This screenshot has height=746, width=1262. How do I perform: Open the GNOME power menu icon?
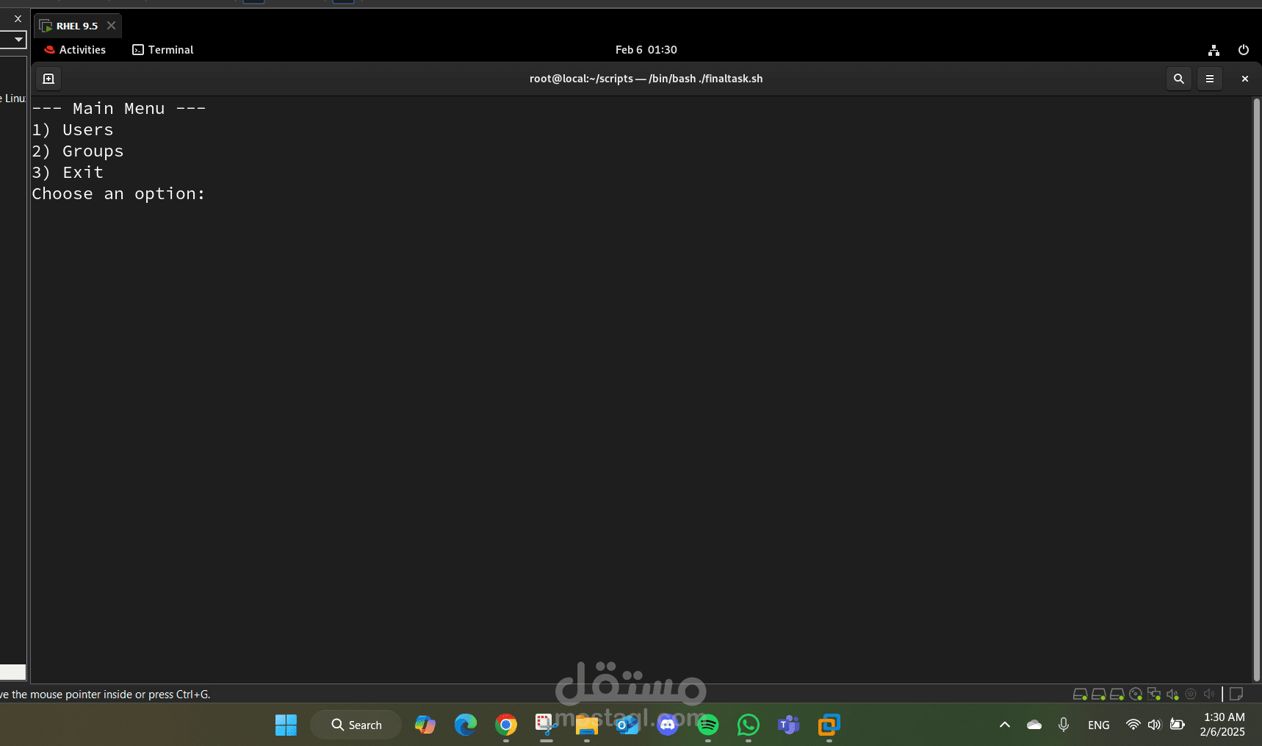click(1244, 50)
